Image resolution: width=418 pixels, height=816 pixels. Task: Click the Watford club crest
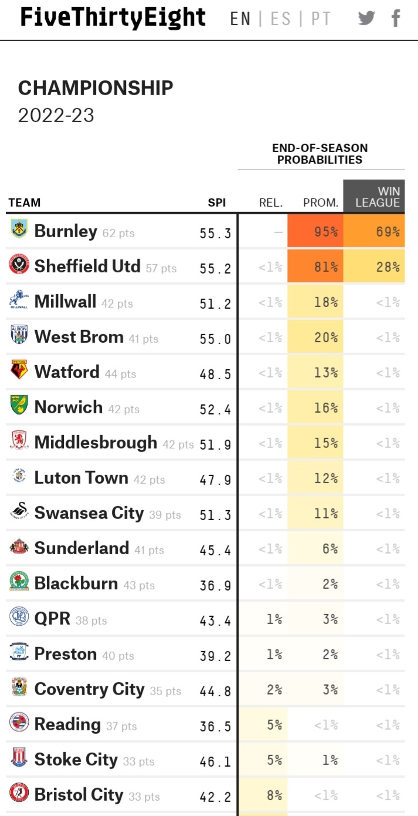tap(19, 371)
